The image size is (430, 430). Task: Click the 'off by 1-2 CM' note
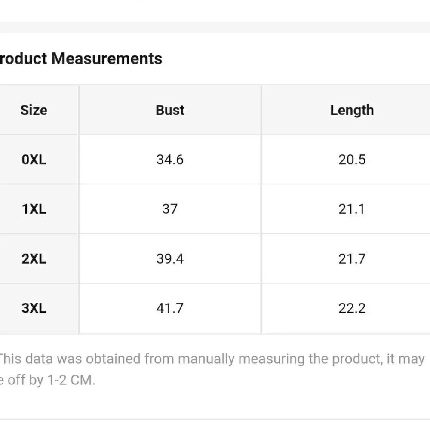[x=51, y=380]
